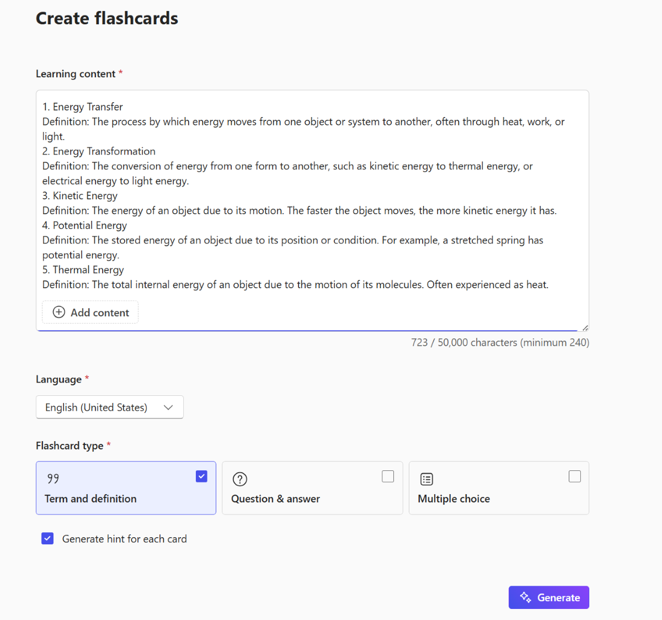Click the plus icon in Add content
Image resolution: width=662 pixels, height=620 pixels.
click(58, 312)
